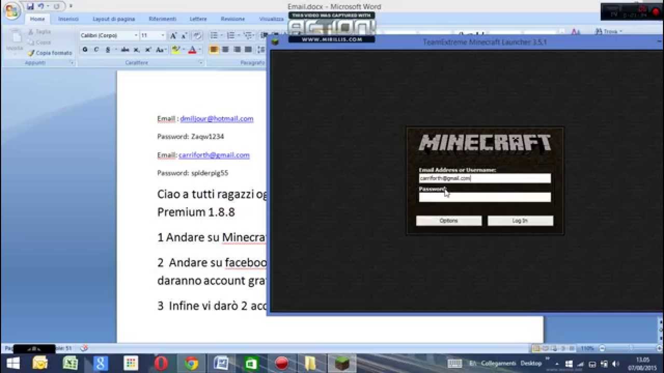Image resolution: width=664 pixels, height=373 pixels.
Task: Open the Layout di pagina tab
Action: (x=114, y=19)
